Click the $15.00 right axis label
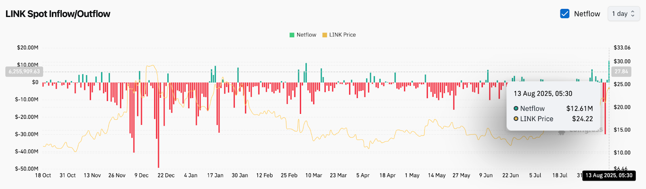Screen dimensions: 646x189 coord(622,130)
